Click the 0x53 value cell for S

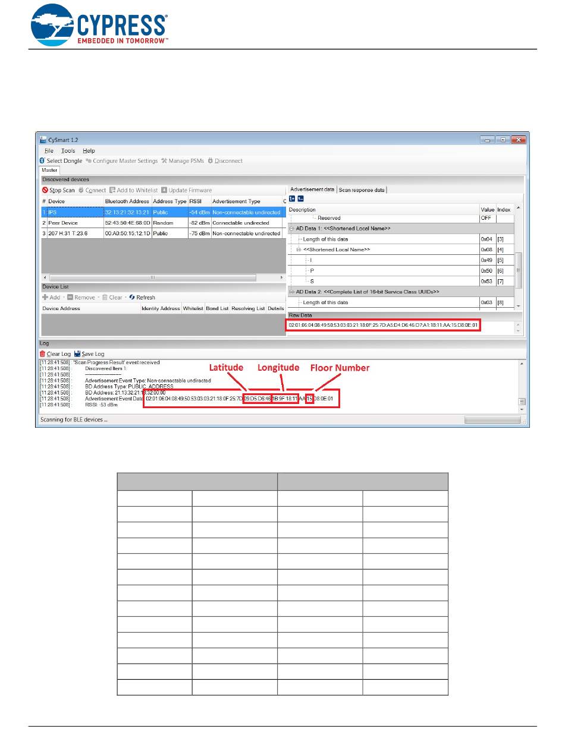tap(487, 281)
